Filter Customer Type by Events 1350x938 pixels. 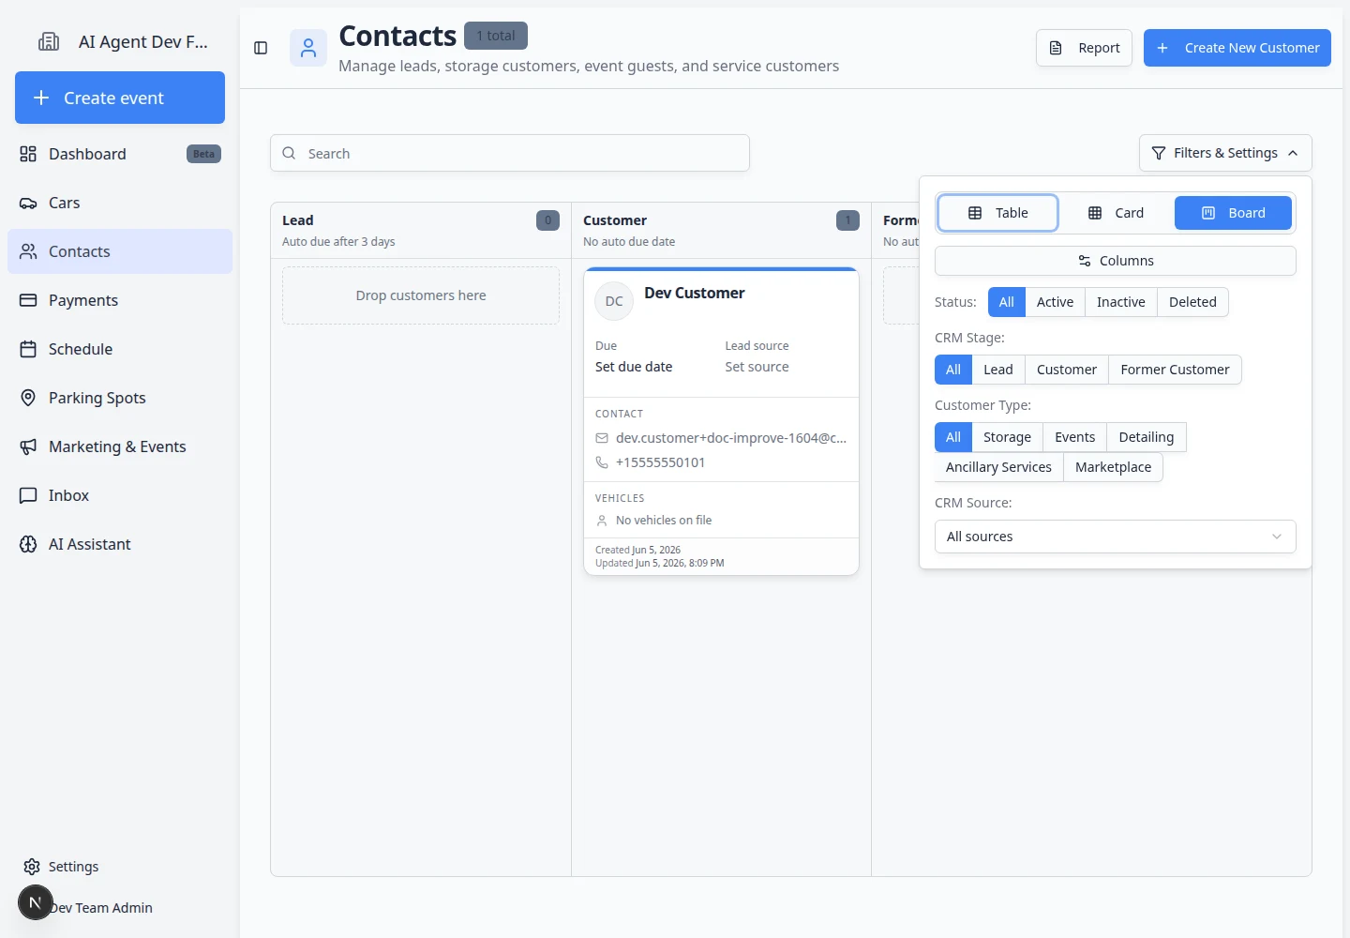click(1074, 437)
